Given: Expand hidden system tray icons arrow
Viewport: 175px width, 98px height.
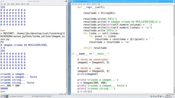Looking at the screenshot, I should pyautogui.click(x=163, y=96).
